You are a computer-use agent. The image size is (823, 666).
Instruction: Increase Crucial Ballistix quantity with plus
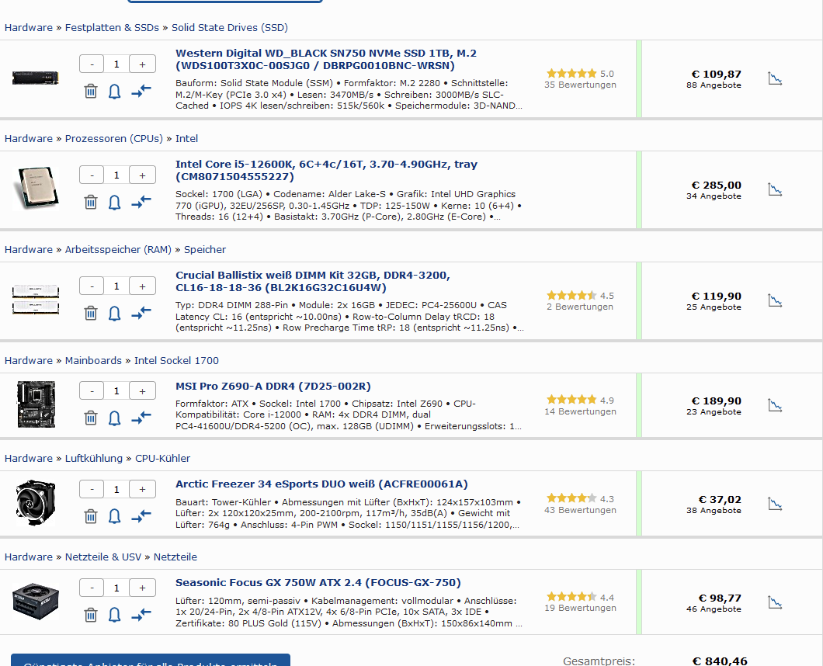click(142, 286)
